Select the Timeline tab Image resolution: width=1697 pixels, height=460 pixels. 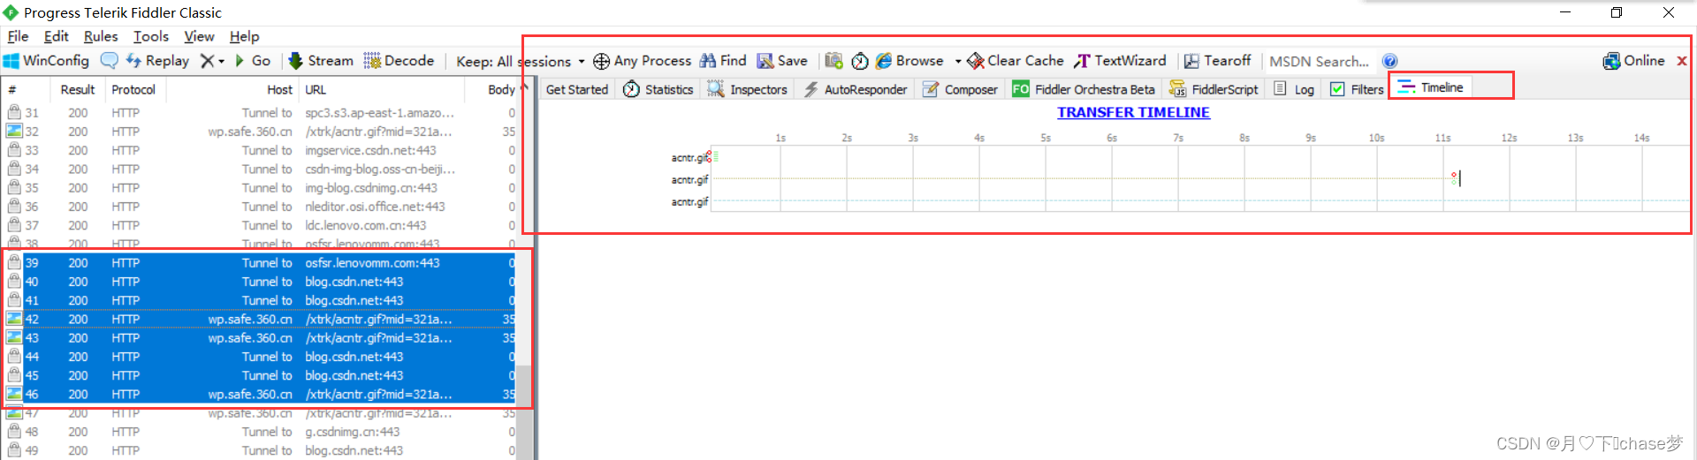[x=1430, y=87]
